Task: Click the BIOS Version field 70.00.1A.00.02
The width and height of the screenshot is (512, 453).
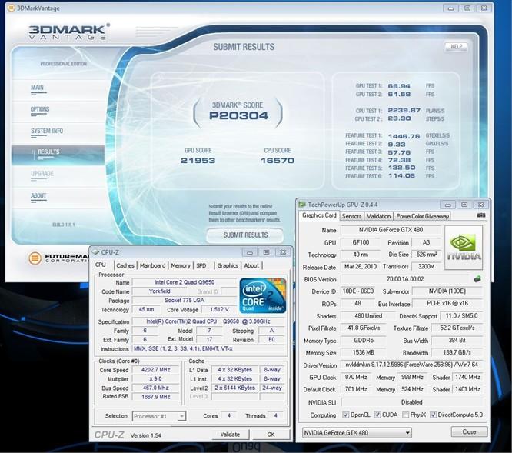Action: click(x=405, y=279)
